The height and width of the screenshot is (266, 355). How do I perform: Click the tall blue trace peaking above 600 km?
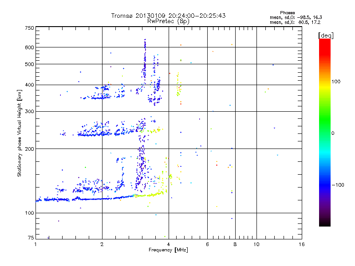(x=145, y=59)
